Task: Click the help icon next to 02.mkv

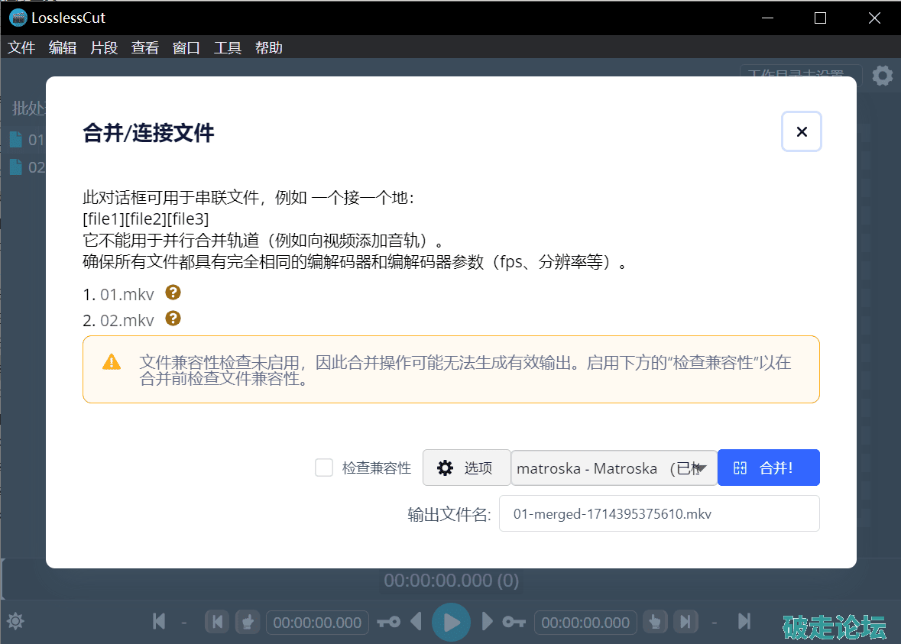Action: [173, 319]
